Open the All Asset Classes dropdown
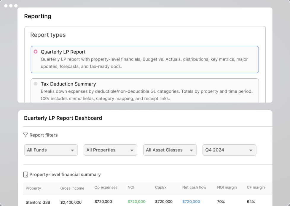The width and height of the screenshot is (290, 206). click(x=170, y=150)
